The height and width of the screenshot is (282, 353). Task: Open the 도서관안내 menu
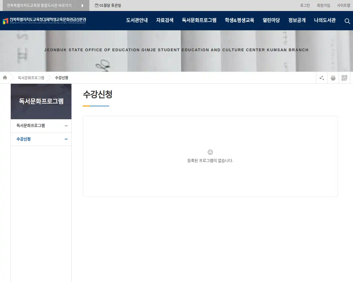(x=137, y=20)
